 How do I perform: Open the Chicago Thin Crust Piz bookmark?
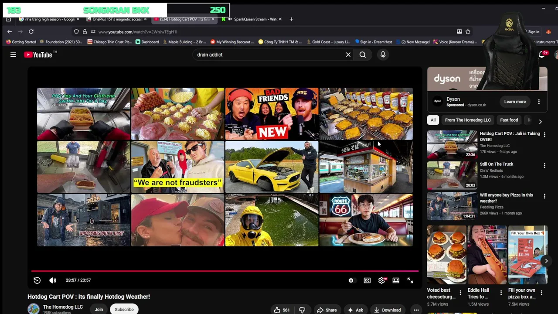click(x=110, y=42)
